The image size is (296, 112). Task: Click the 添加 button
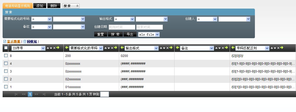pyautogui.click(x=40, y=6)
